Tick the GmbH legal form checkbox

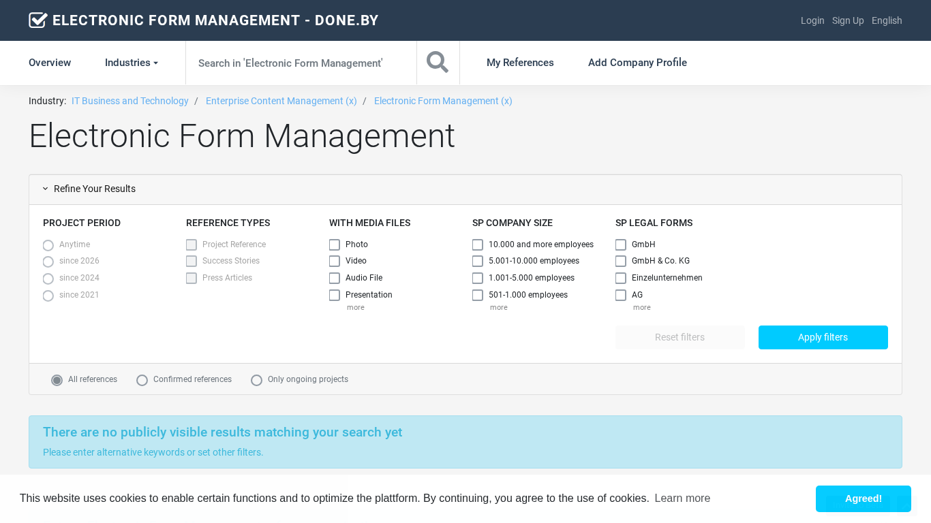621,244
